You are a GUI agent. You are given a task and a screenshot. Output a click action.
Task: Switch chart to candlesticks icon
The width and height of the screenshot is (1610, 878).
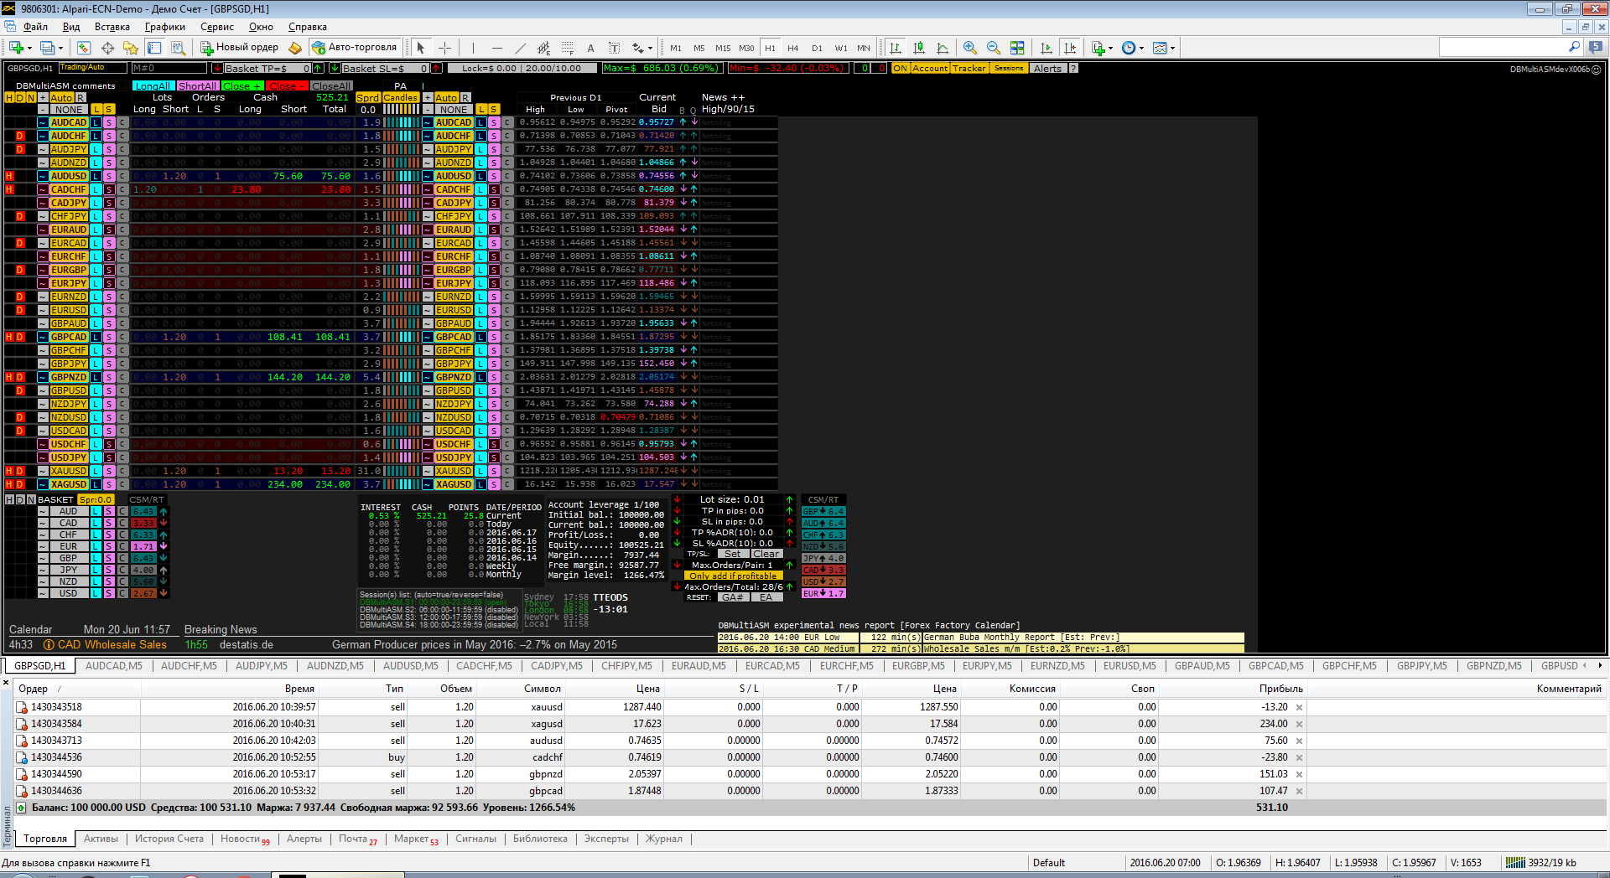919,48
